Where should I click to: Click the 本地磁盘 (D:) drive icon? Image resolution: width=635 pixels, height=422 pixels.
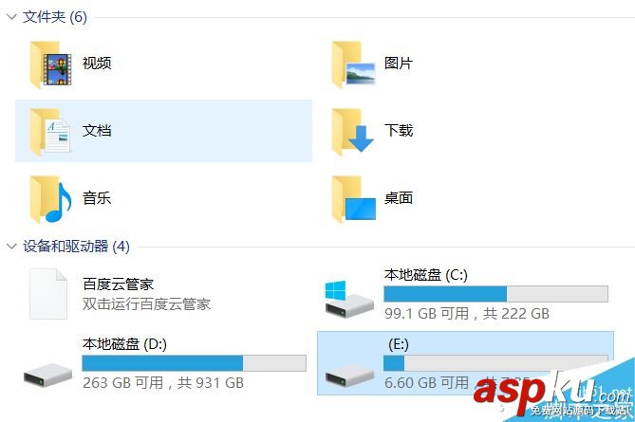pos(47,375)
